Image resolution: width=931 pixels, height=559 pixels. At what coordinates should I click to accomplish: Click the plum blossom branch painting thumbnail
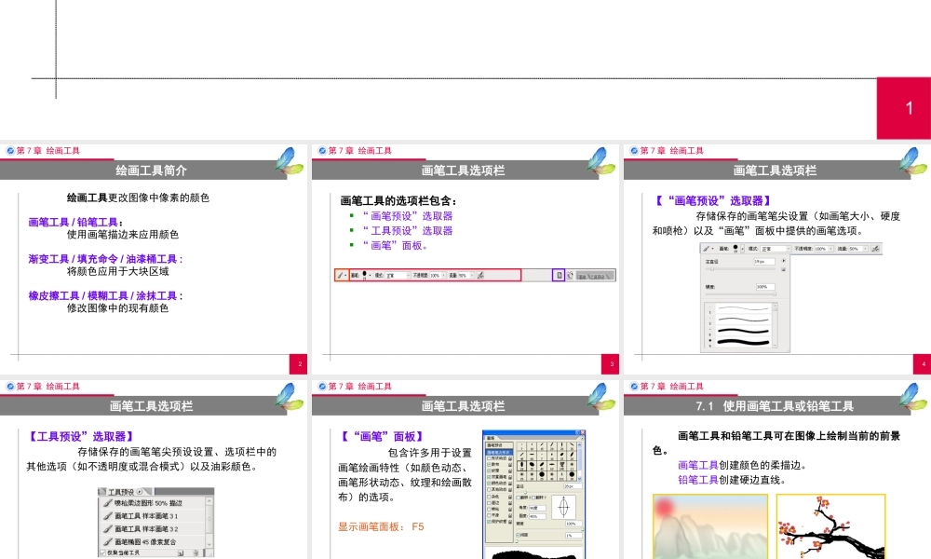830,527
